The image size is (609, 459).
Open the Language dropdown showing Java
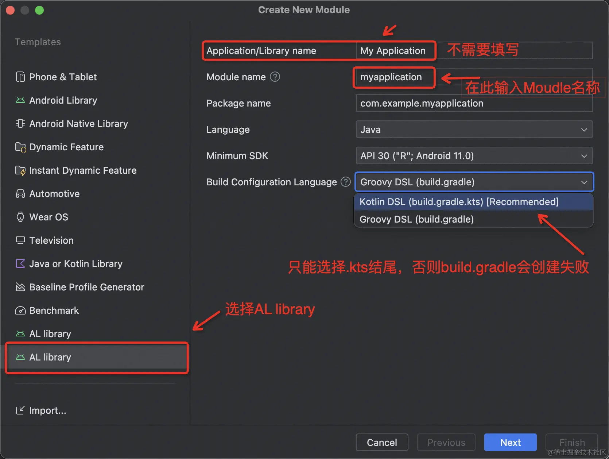[x=474, y=130]
